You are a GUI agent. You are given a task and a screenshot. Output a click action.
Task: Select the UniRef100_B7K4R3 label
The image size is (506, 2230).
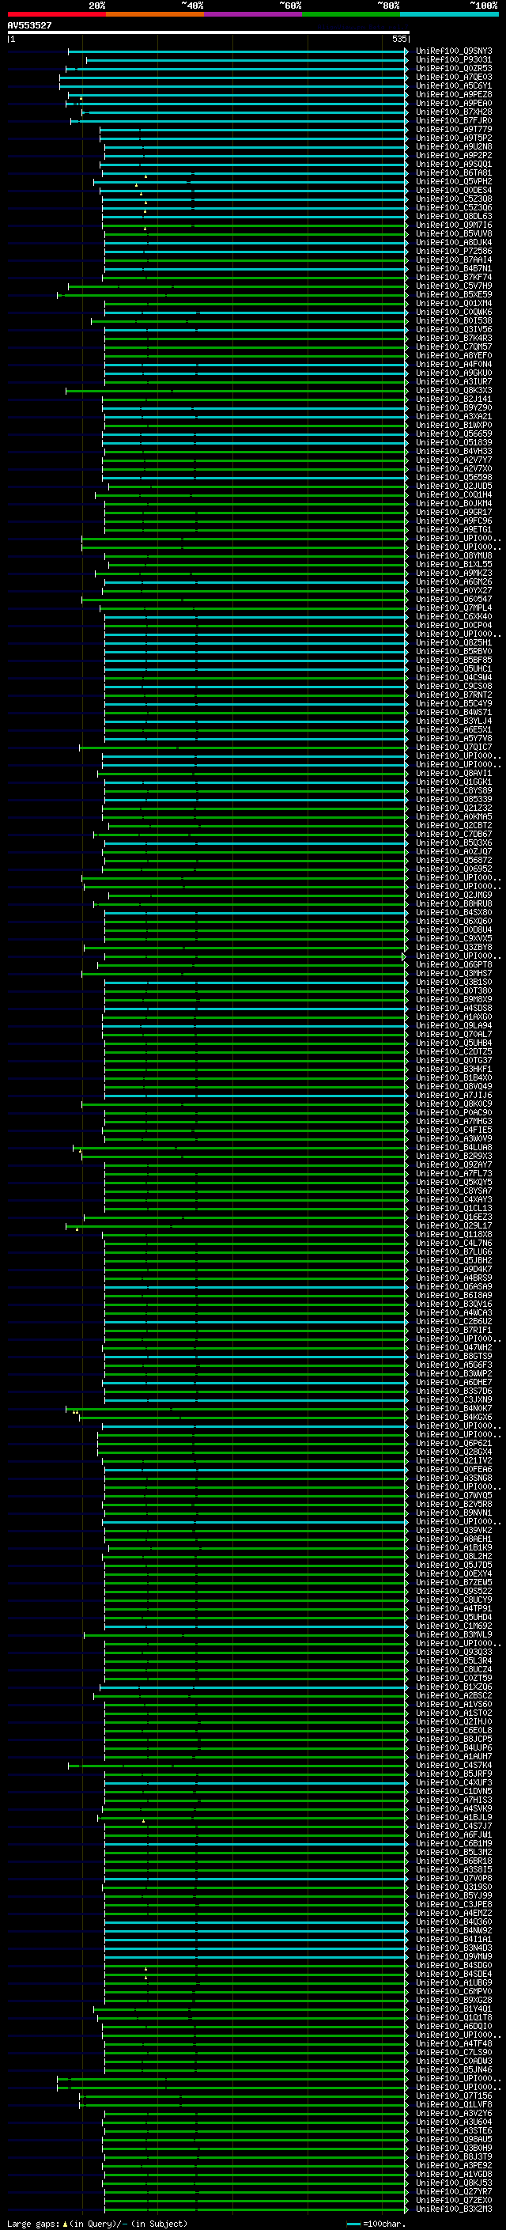pyautogui.click(x=454, y=339)
